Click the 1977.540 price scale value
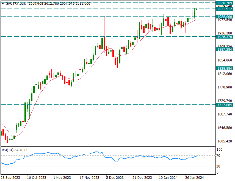 click(x=225, y=20)
